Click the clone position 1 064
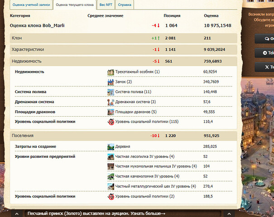The height and width of the screenshot is (217, 274). point(171,26)
